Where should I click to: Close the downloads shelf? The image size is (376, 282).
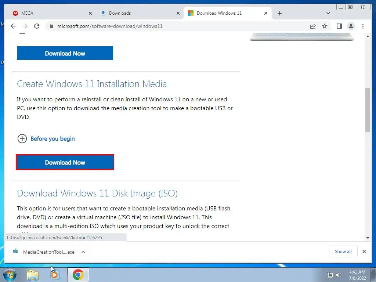tap(364, 252)
